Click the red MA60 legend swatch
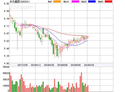125x92 pixels. pyautogui.click(x=108, y=2)
